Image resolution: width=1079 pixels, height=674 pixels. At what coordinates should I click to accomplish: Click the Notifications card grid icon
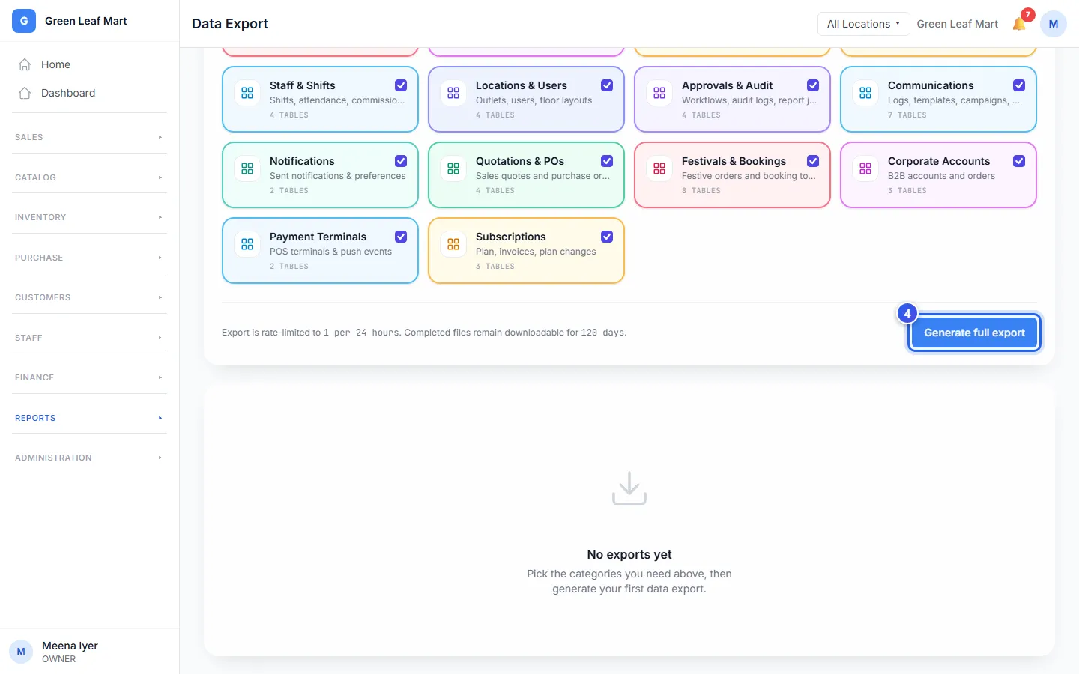pyautogui.click(x=247, y=168)
